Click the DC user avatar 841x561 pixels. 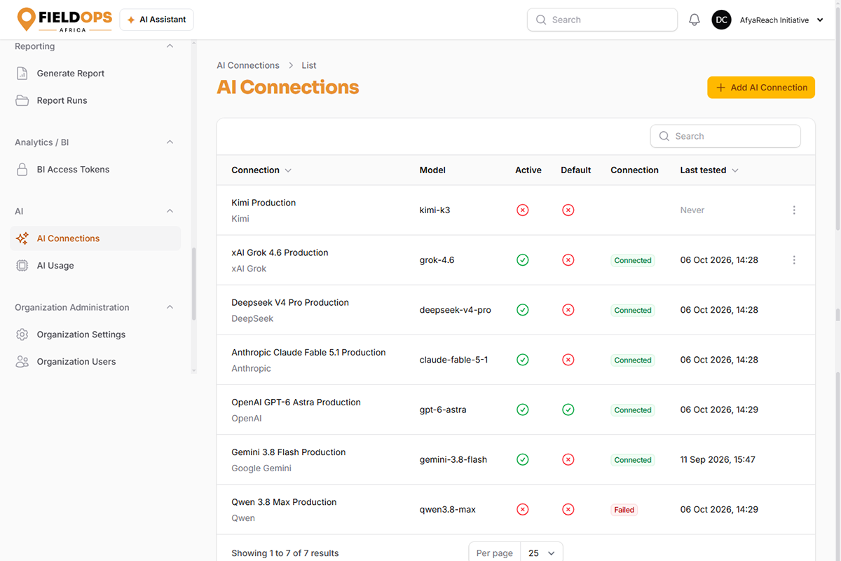point(722,20)
